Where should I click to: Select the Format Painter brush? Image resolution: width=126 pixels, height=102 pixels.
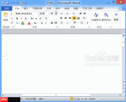pyautogui.click(x=12, y=23)
